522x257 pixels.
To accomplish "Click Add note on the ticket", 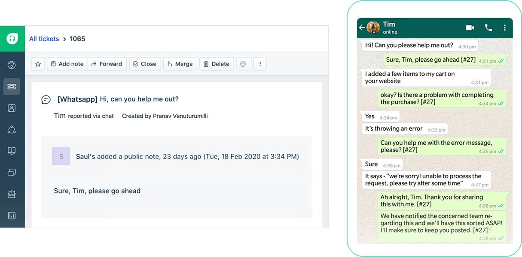I will (x=67, y=63).
